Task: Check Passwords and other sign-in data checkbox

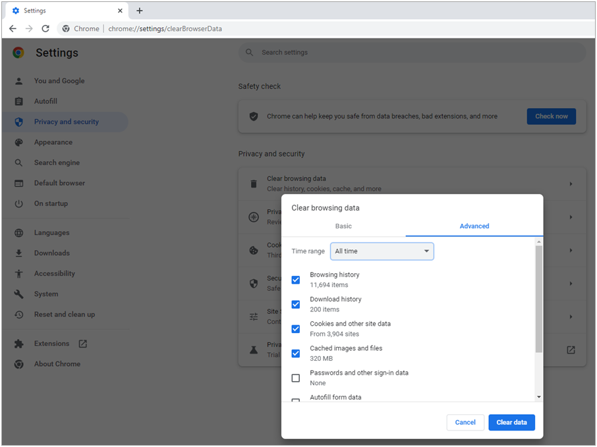Action: tap(295, 378)
